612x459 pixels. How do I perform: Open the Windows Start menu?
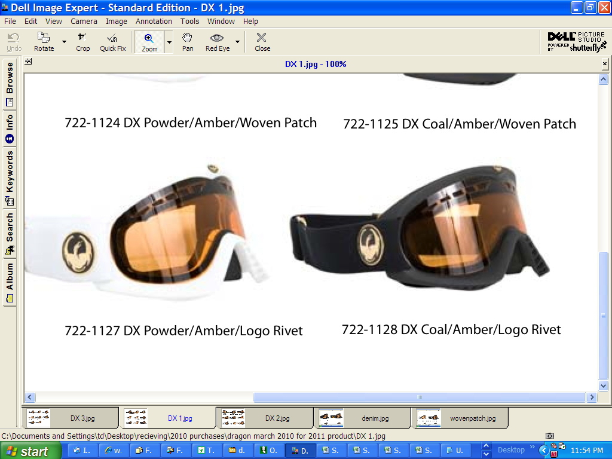click(30, 451)
